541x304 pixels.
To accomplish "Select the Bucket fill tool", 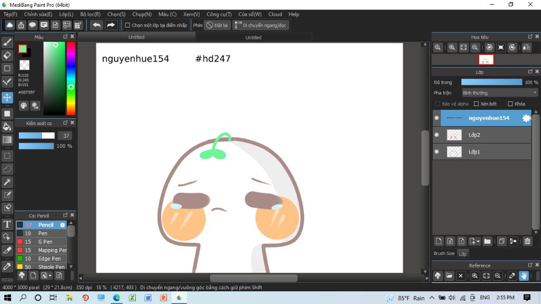I will (x=7, y=127).
